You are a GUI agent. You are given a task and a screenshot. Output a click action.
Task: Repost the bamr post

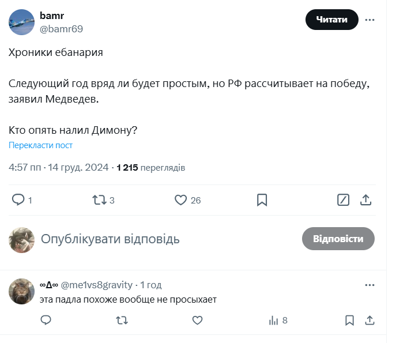[x=100, y=200]
